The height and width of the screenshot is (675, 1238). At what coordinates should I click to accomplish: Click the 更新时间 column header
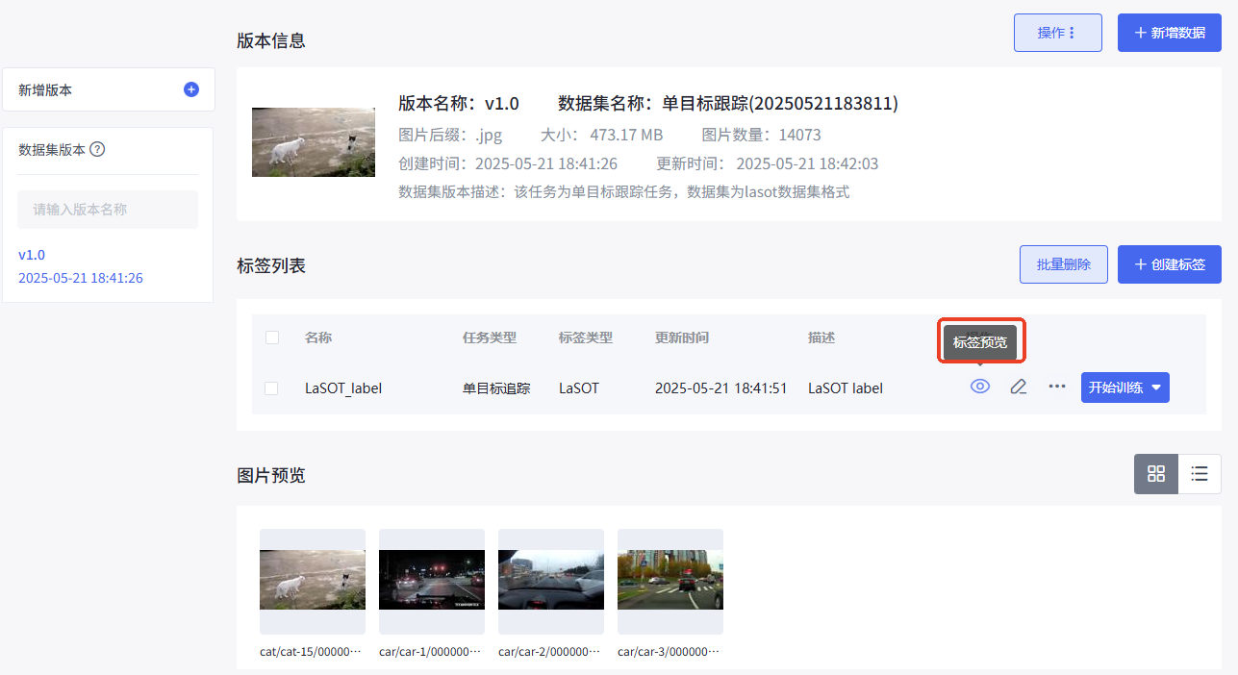[682, 337]
